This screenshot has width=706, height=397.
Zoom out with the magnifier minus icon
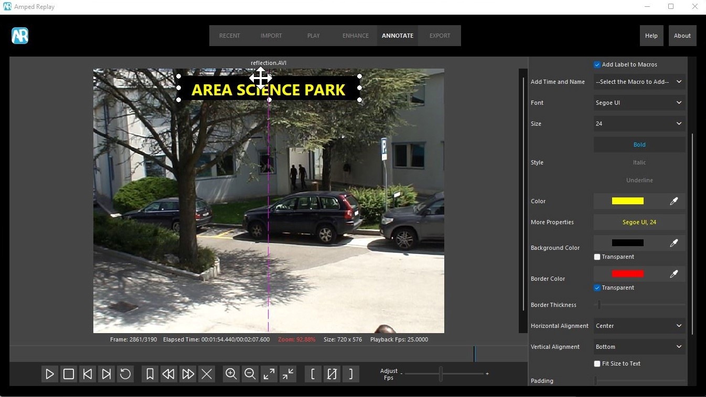(x=250, y=374)
